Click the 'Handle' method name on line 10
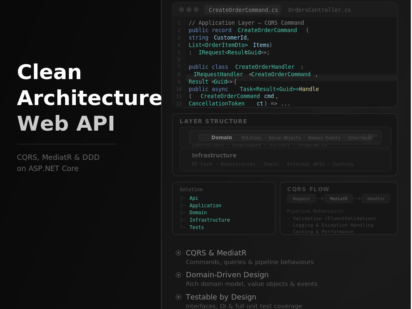 309,89
